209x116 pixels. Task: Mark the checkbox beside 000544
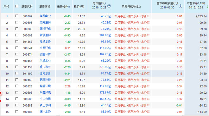click(17, 48)
